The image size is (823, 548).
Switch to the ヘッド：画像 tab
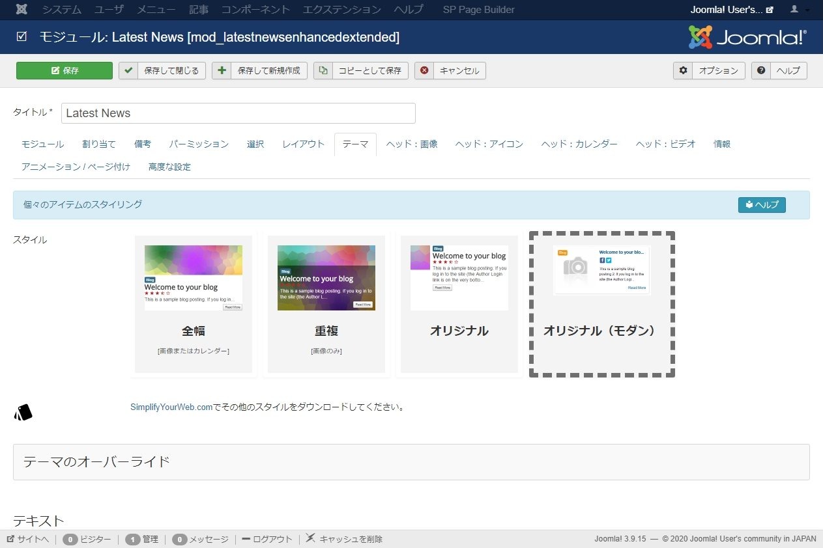pyautogui.click(x=411, y=144)
